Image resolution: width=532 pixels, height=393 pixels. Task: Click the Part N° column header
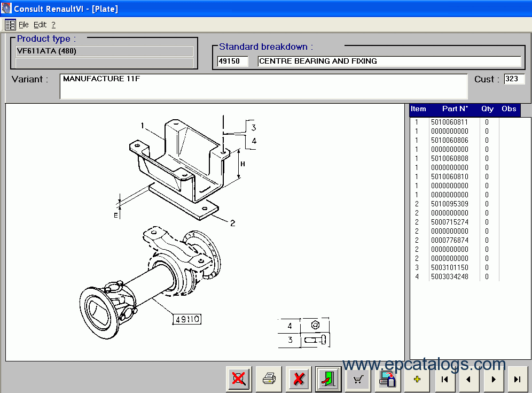coord(455,109)
